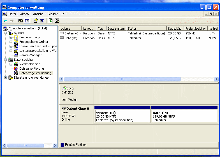The height and width of the screenshot is (157, 220).
Task: Open the Ansicht menu
Action: pos(38,14)
